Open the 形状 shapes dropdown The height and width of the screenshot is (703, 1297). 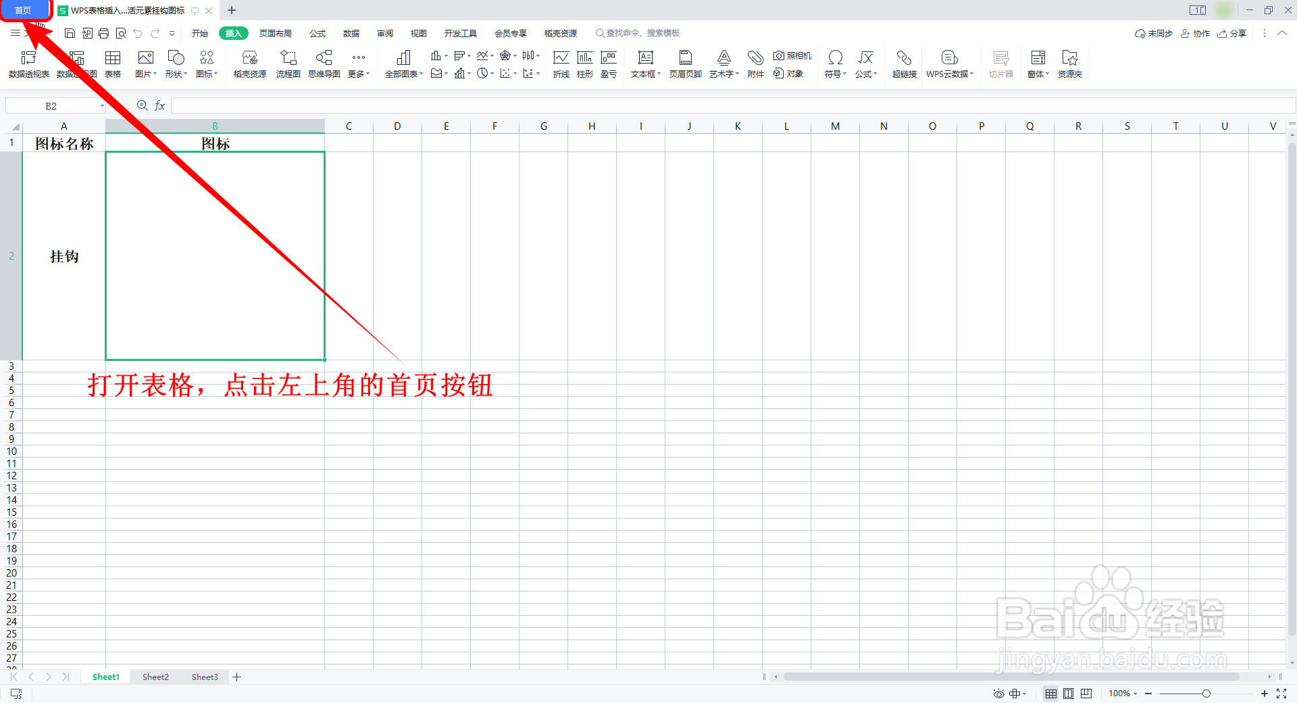(x=176, y=64)
